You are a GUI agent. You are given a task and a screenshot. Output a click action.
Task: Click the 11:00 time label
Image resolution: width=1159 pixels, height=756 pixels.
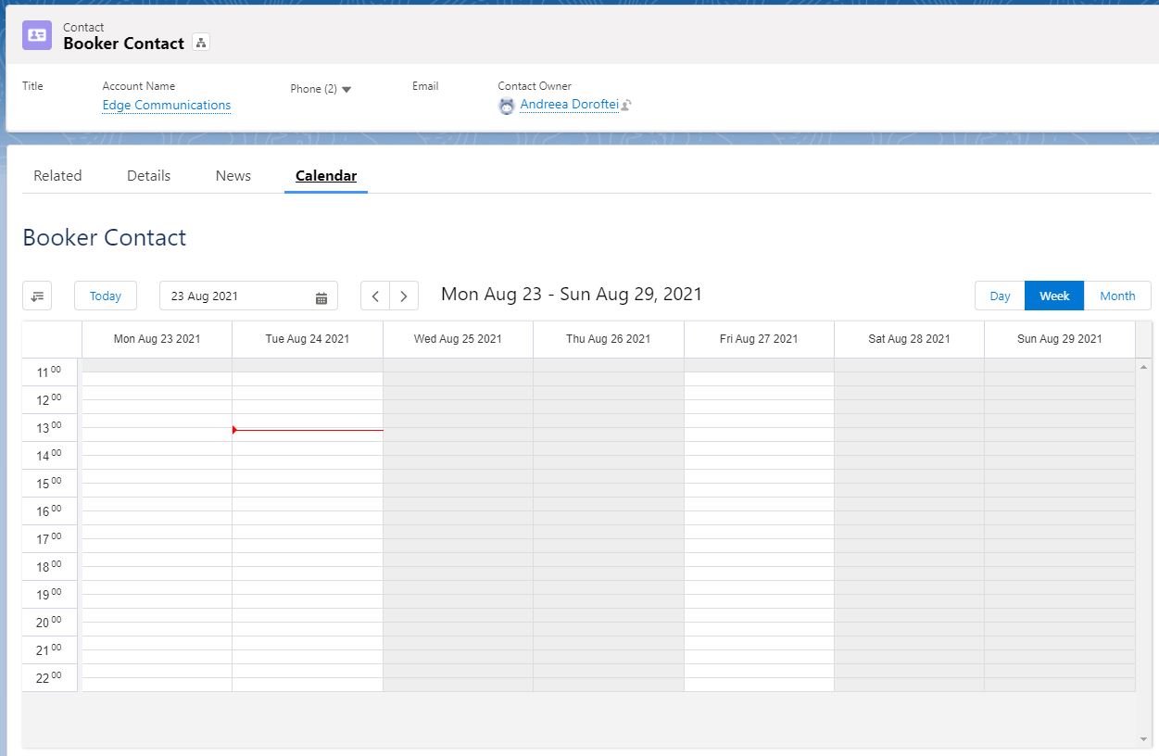click(x=49, y=372)
